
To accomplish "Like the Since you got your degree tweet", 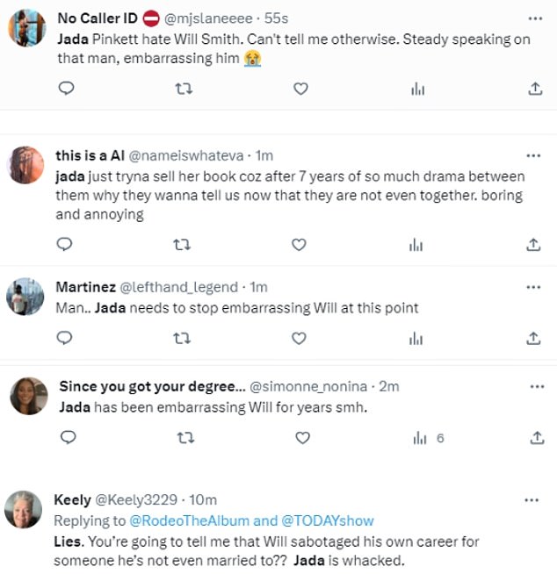I will pyautogui.click(x=302, y=437).
